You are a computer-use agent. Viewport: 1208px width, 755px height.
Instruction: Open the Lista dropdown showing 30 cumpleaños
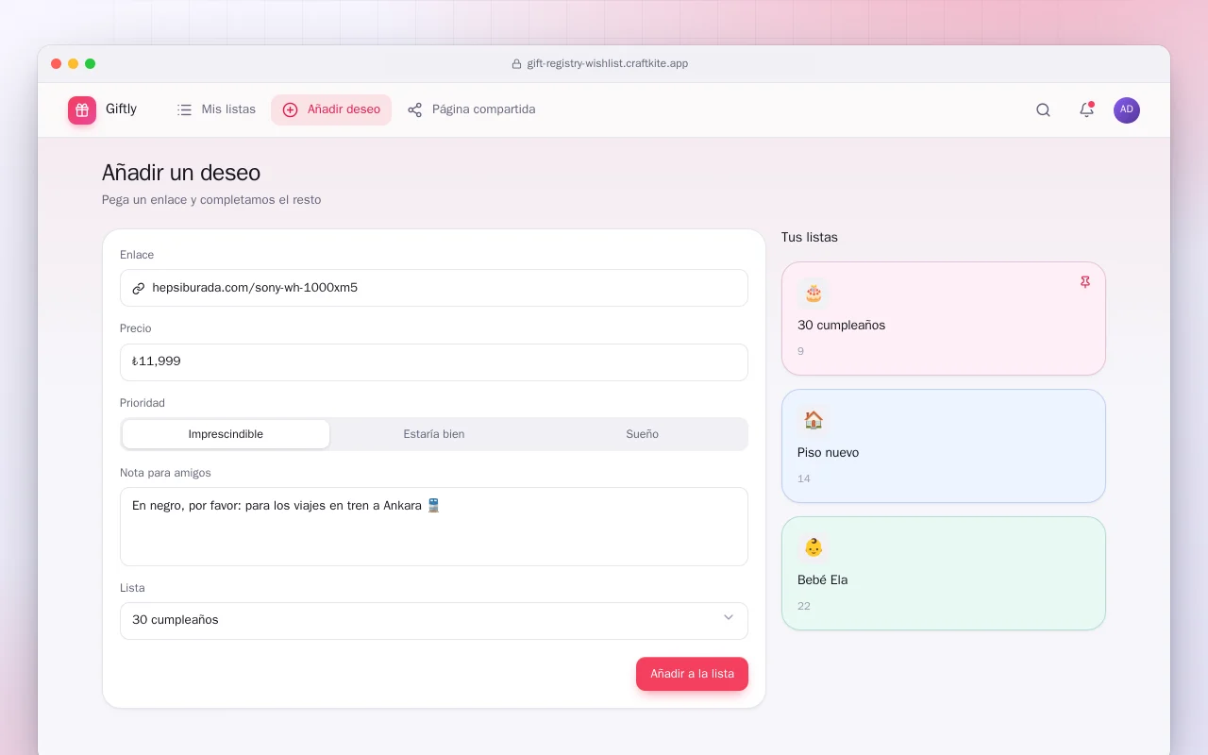tap(434, 621)
